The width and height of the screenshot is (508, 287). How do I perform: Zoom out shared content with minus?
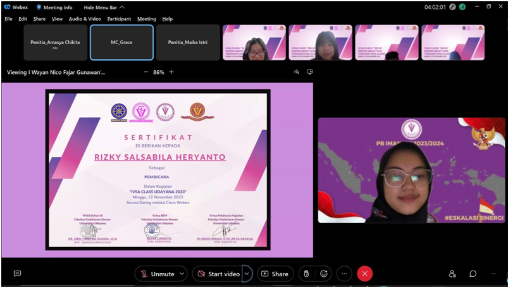[146, 72]
